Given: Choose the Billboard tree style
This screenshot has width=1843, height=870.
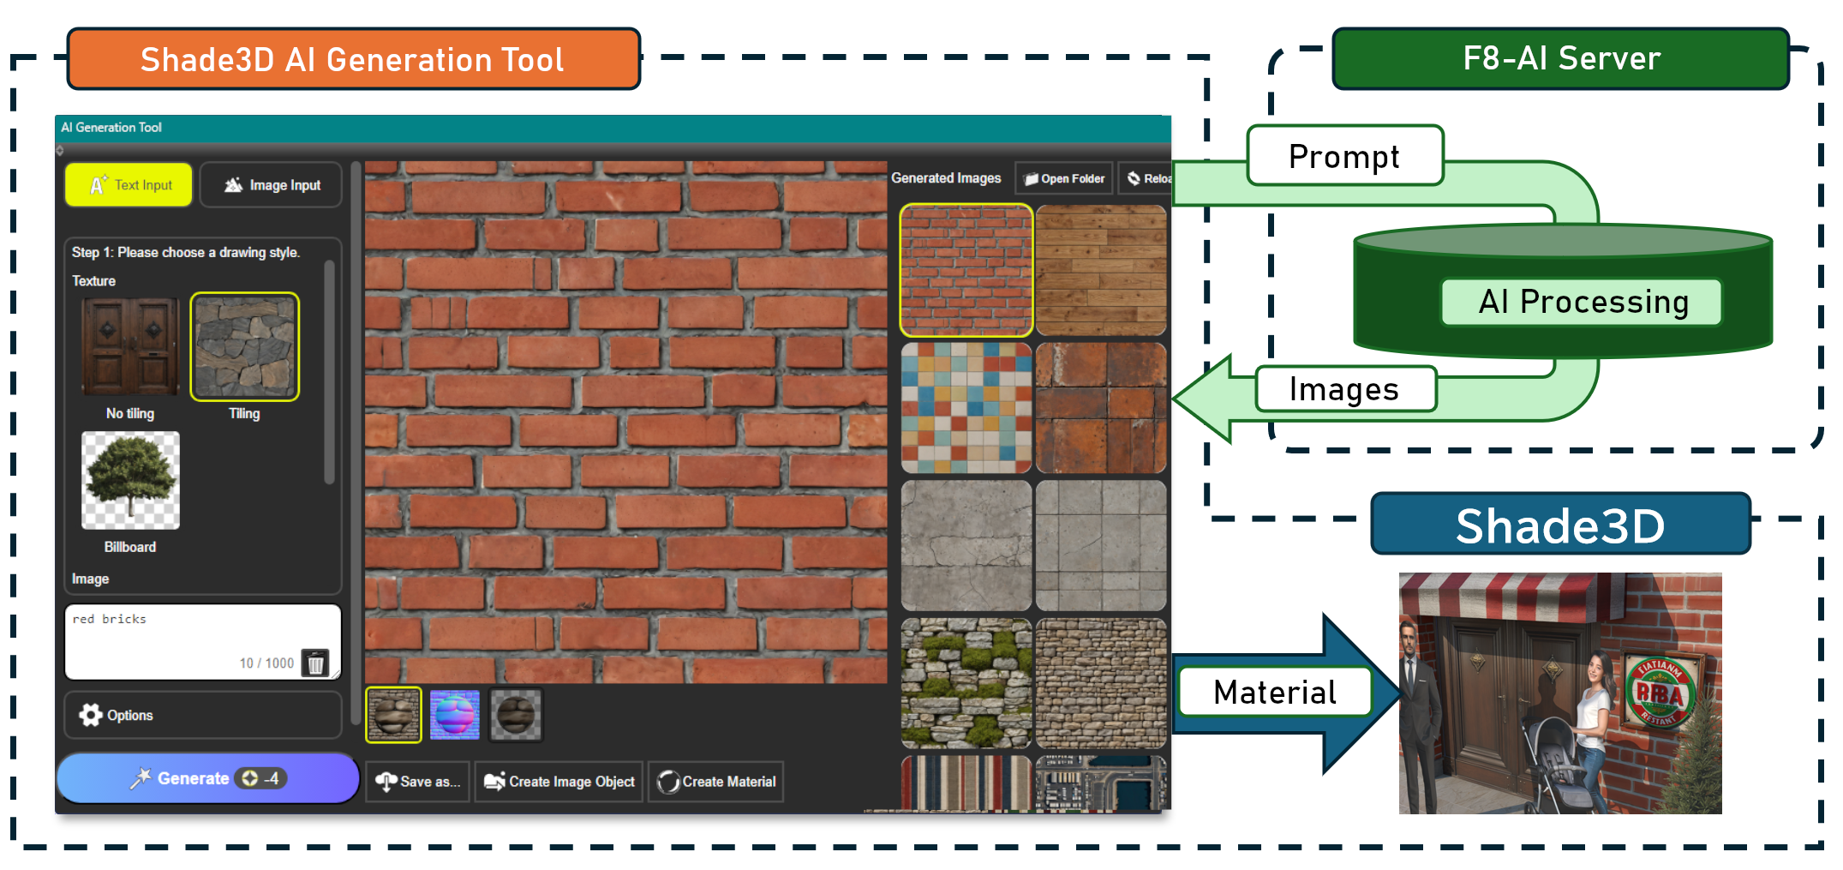Looking at the screenshot, I should point(130,480).
